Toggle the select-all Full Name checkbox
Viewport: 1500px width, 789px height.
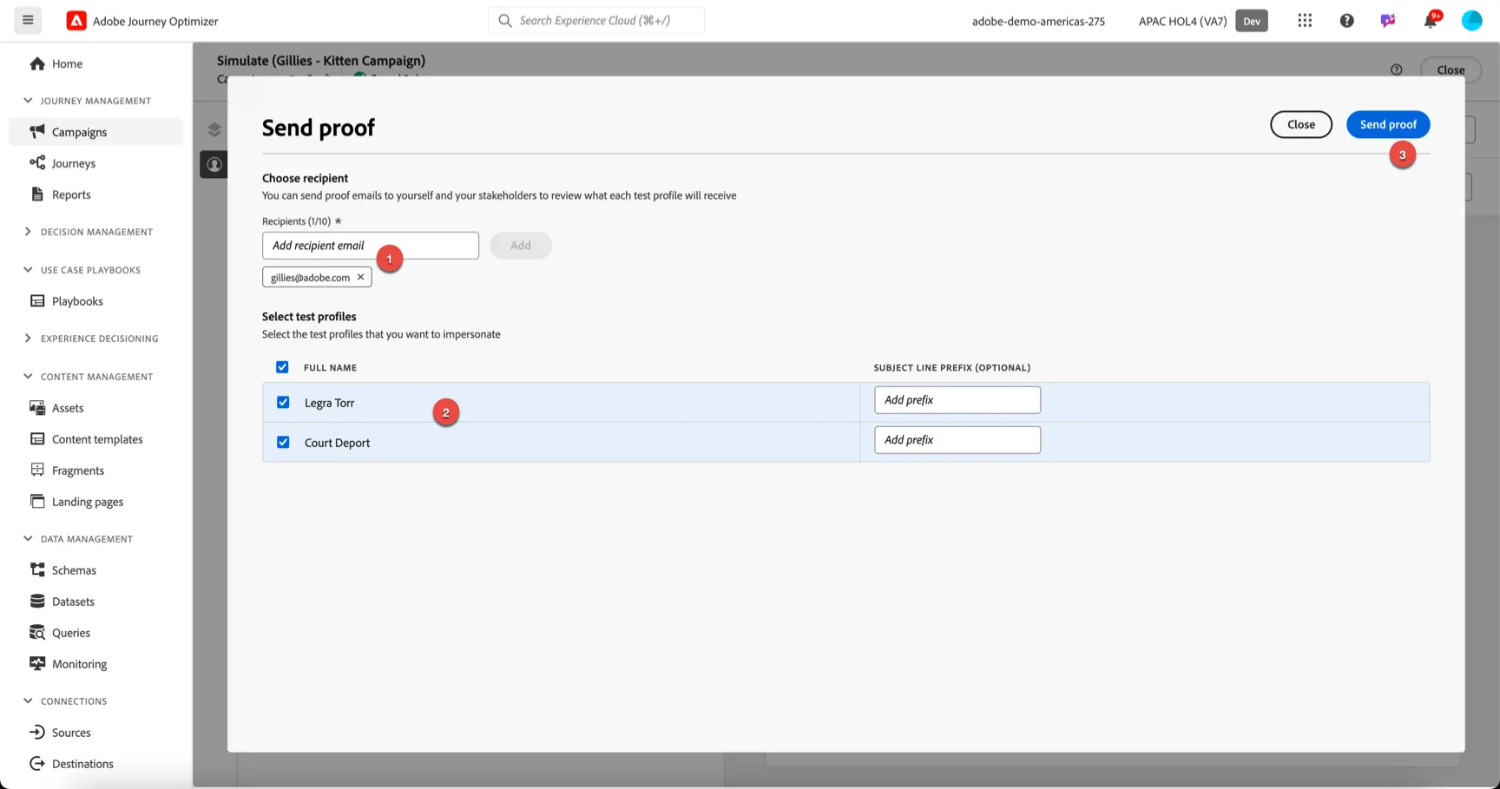tap(282, 367)
